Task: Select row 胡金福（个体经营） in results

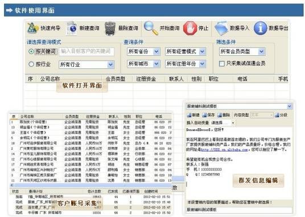Action: tap(90, 127)
